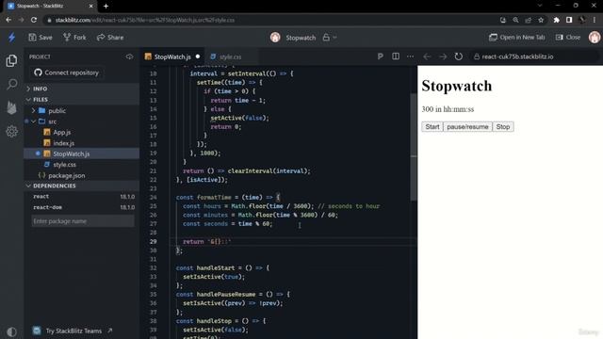The width and height of the screenshot is (603, 339).
Task: Click the preview back arrow
Action: click(x=427, y=56)
